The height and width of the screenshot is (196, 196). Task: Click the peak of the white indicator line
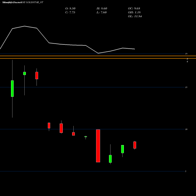click(x=25, y=26)
